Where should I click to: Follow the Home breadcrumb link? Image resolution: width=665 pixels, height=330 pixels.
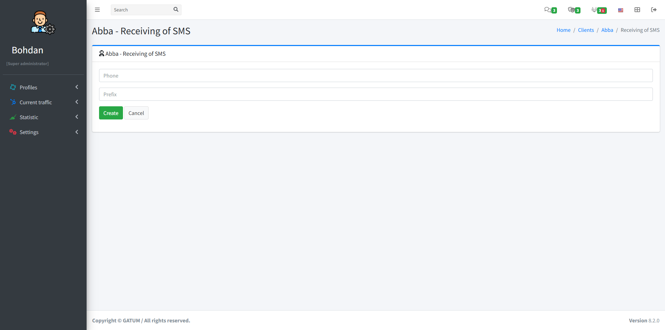tap(564, 30)
